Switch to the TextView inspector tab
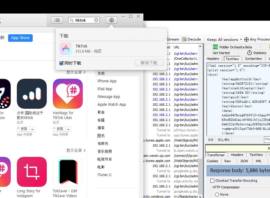The image size is (270, 198). (232, 59)
